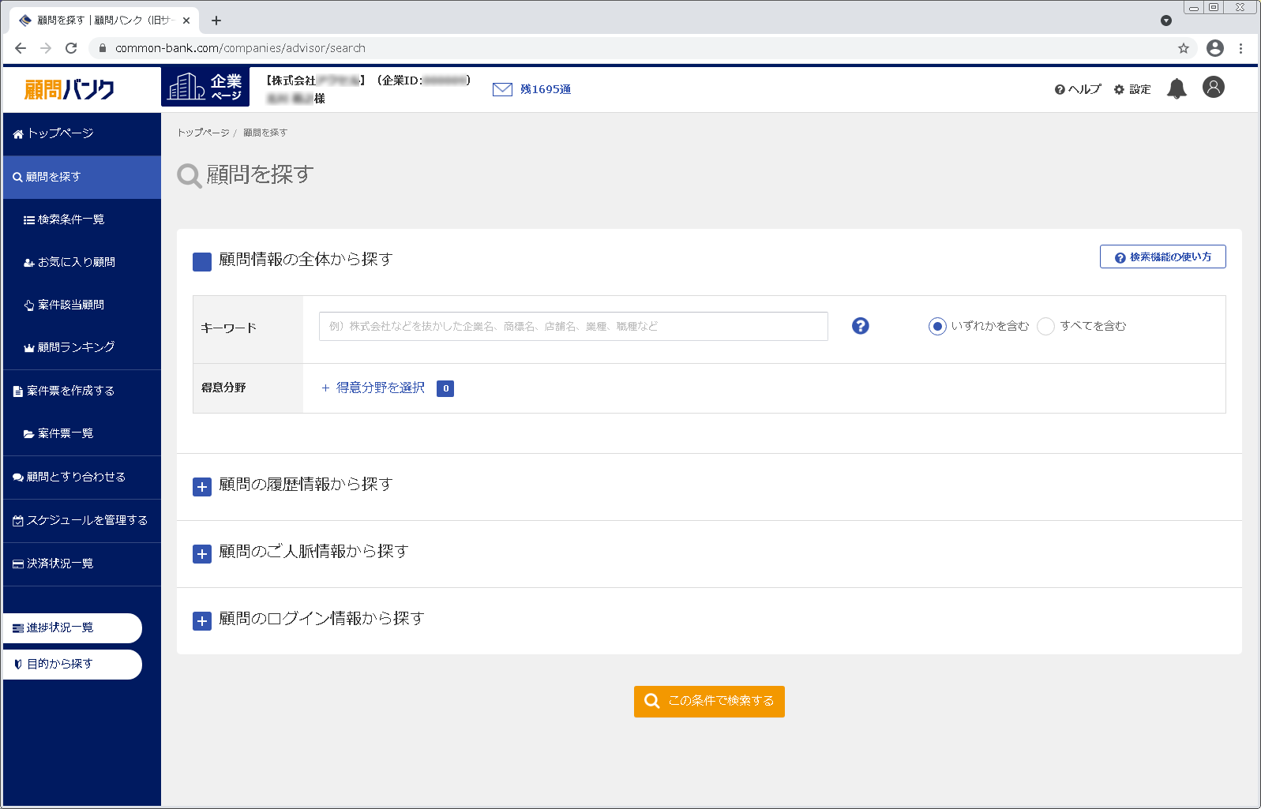Click the 得意分野 count badge 0
The image size is (1261, 809).
445,388
